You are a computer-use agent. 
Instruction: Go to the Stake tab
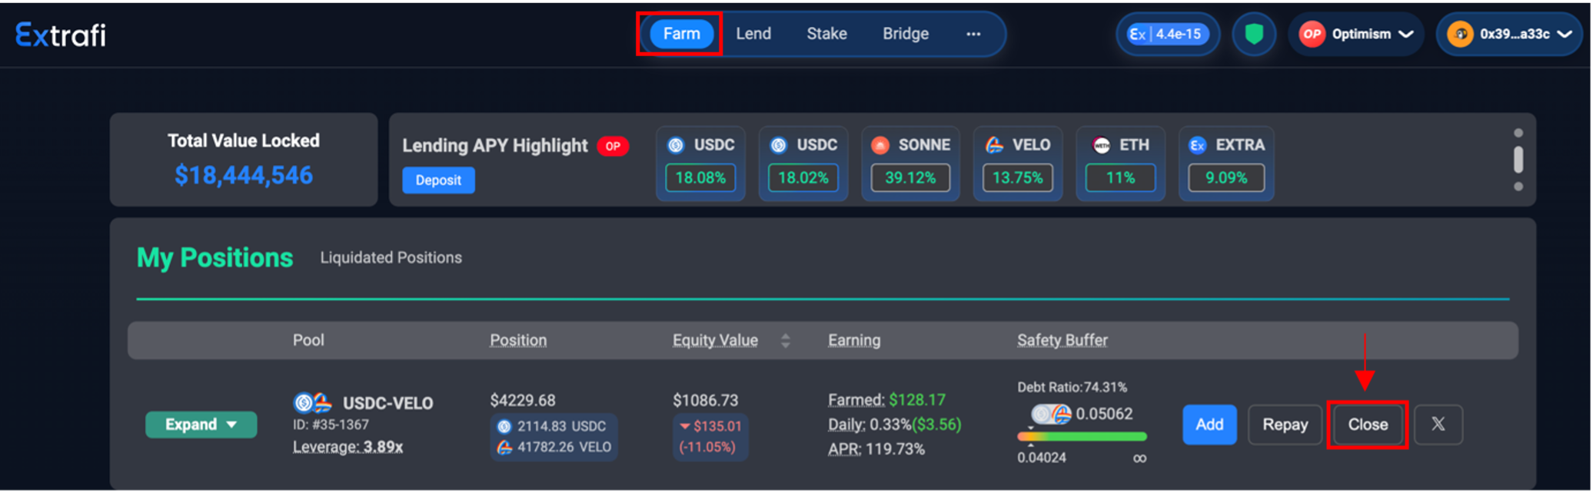coord(826,34)
